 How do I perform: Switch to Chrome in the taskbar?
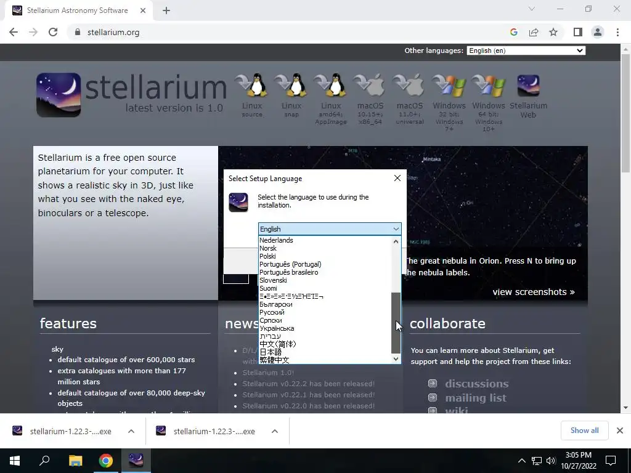pyautogui.click(x=105, y=460)
